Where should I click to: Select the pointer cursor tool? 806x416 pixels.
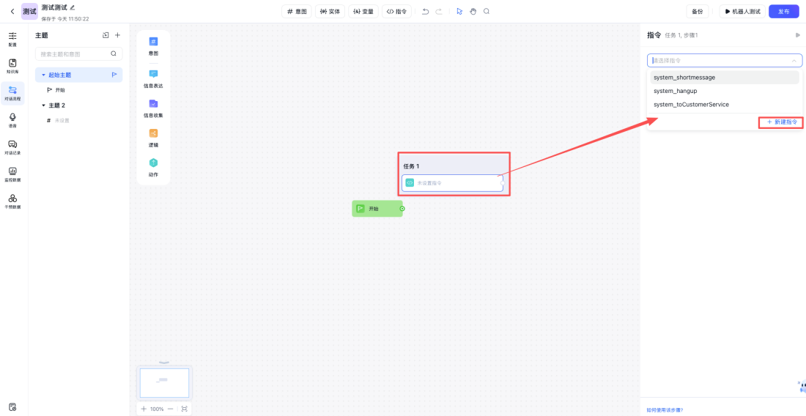point(459,11)
